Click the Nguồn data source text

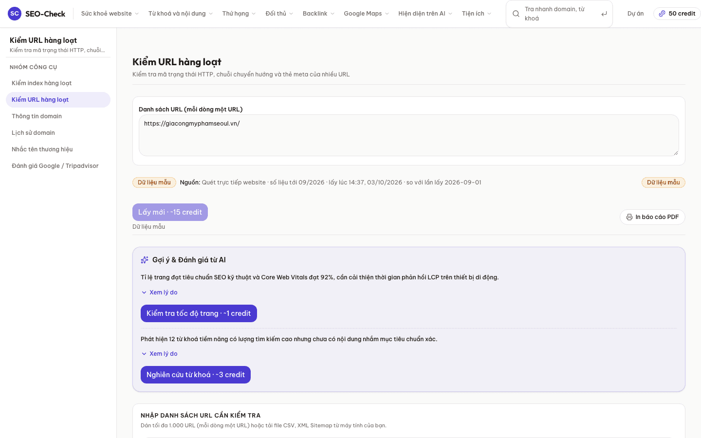(331, 182)
